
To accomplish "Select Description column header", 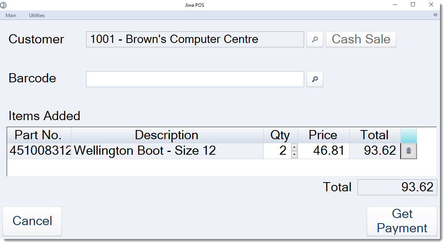I will 167,135.
